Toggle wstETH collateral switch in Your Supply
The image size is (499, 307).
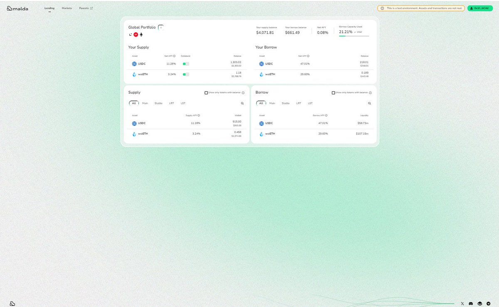pos(186,74)
